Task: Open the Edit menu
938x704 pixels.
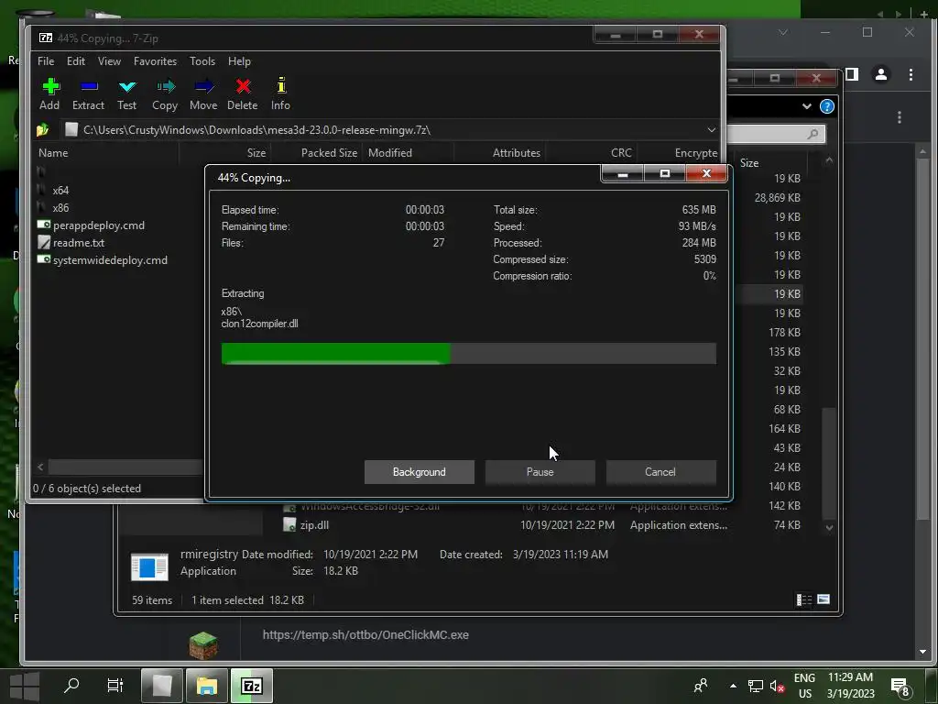Action: point(76,61)
